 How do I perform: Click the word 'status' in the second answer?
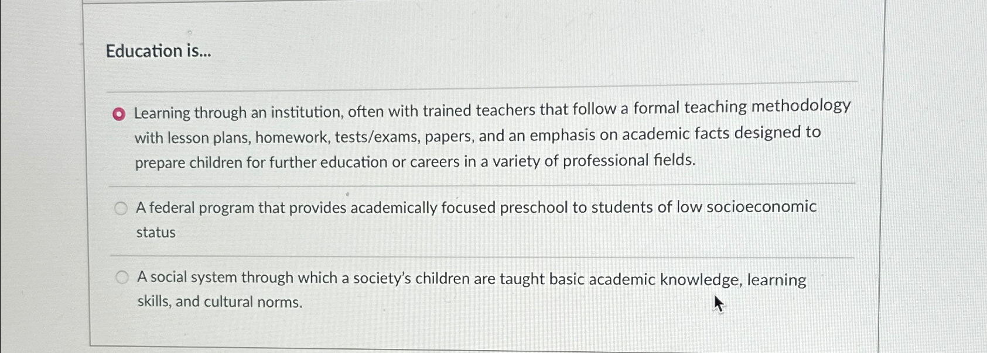(155, 232)
